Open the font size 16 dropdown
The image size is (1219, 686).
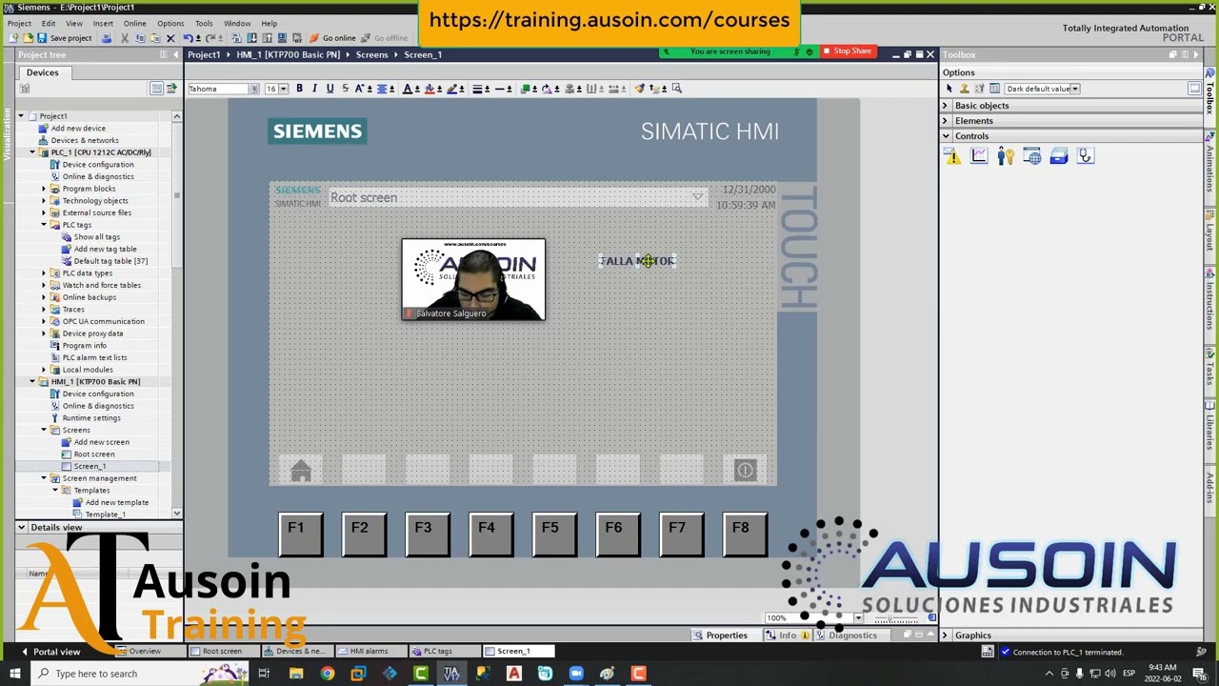(x=283, y=89)
